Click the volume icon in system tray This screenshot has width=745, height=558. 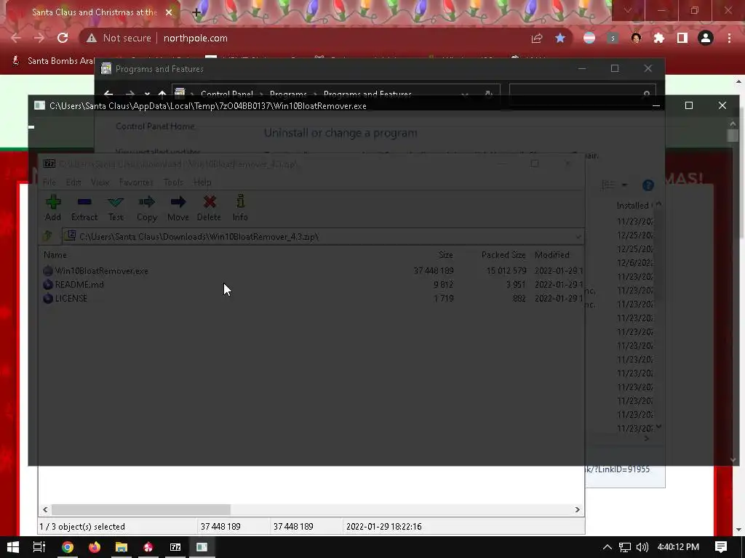click(x=642, y=547)
